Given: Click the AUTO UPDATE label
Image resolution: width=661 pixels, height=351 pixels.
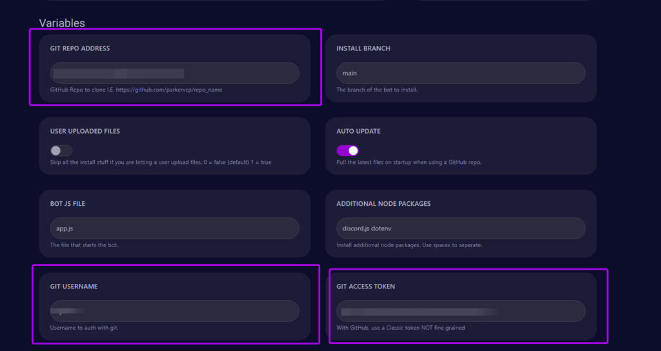Looking at the screenshot, I should coord(358,131).
